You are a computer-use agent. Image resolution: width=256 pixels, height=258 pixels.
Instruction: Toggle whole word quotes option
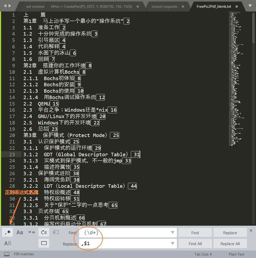coord(32,232)
